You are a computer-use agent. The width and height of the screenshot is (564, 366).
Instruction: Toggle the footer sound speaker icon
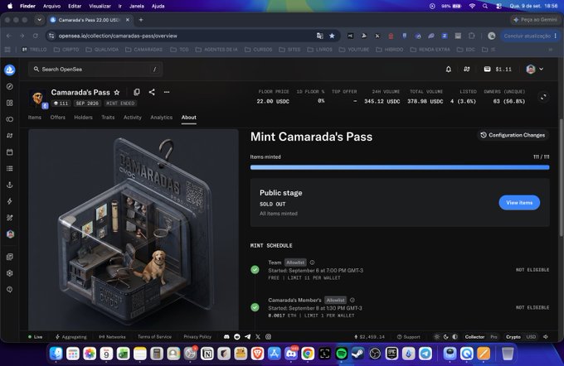coord(546,337)
